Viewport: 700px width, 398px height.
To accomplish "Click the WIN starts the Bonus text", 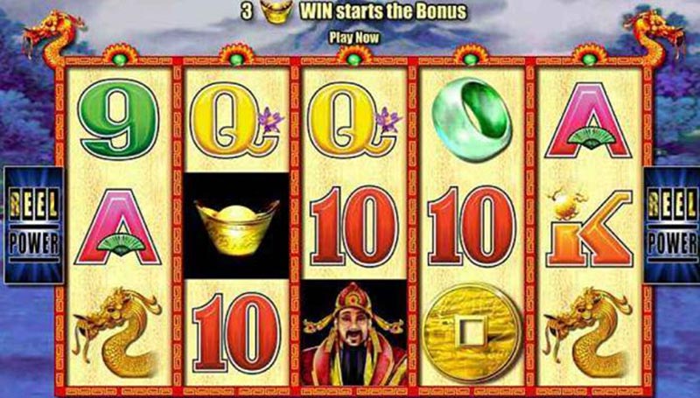I will point(383,11).
